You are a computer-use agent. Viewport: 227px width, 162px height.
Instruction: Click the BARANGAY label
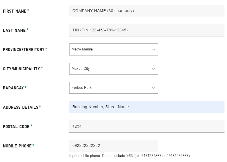(x=13, y=88)
